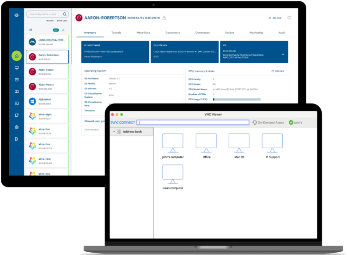347x255 pixels.
Task: Open the Monitoring tab
Action: coord(256,33)
